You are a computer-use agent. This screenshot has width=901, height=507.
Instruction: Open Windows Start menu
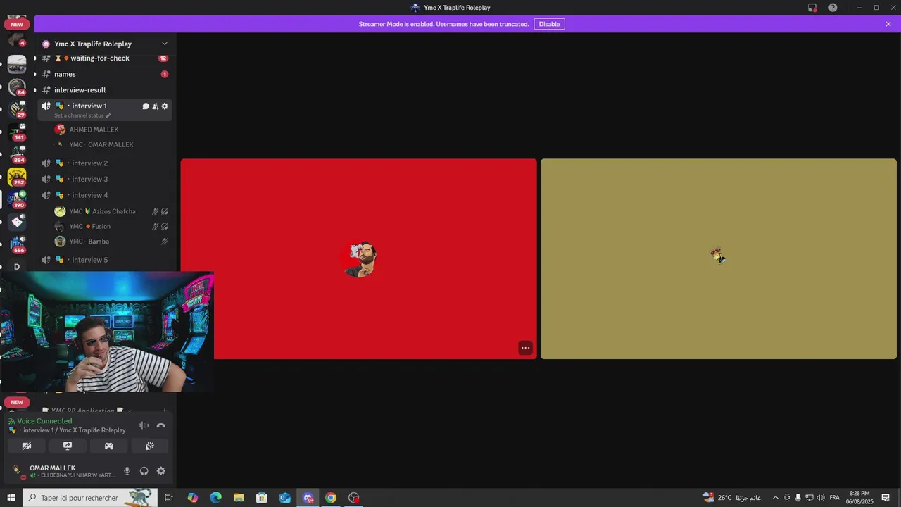click(11, 498)
